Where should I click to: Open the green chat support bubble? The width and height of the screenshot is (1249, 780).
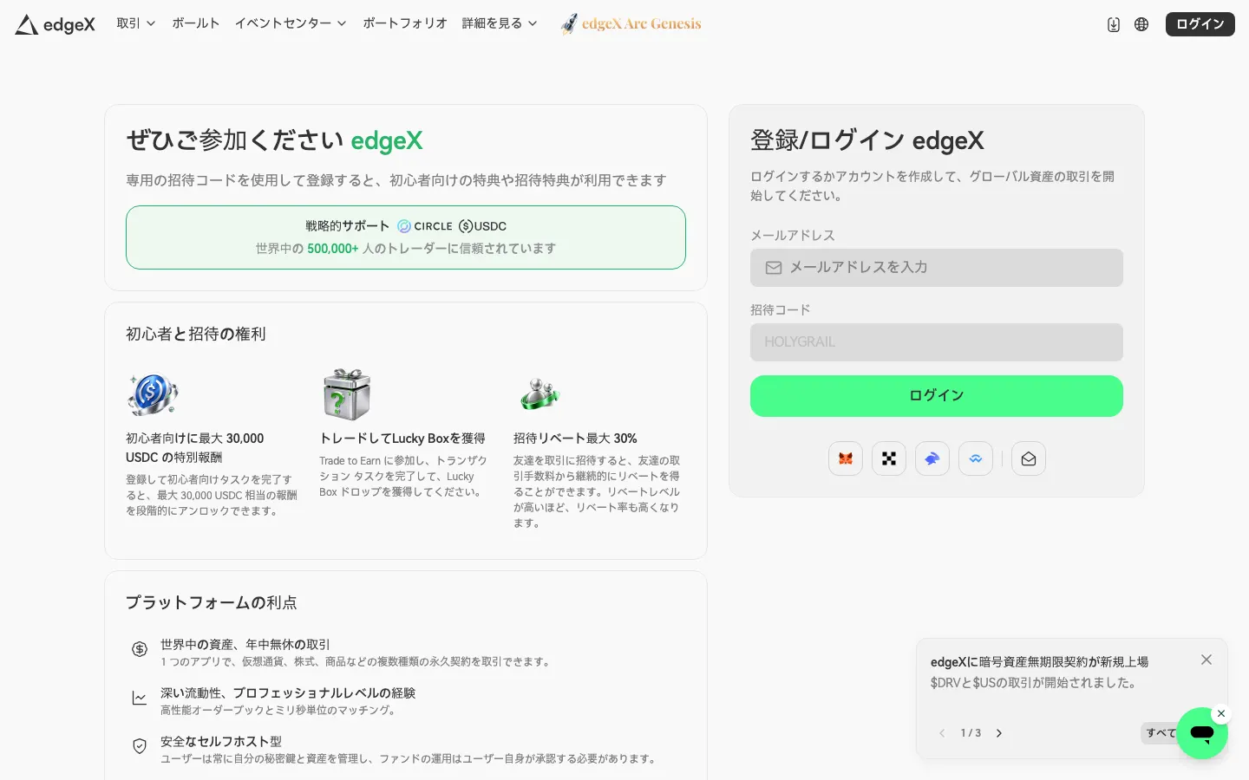pyautogui.click(x=1202, y=733)
